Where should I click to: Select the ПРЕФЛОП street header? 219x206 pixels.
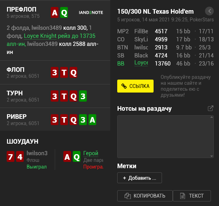click(x=21, y=9)
